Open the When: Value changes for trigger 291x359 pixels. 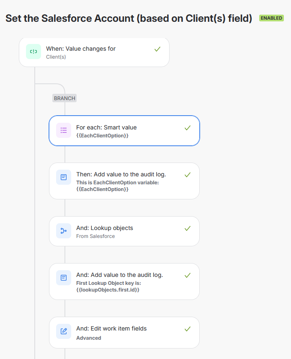click(x=94, y=52)
